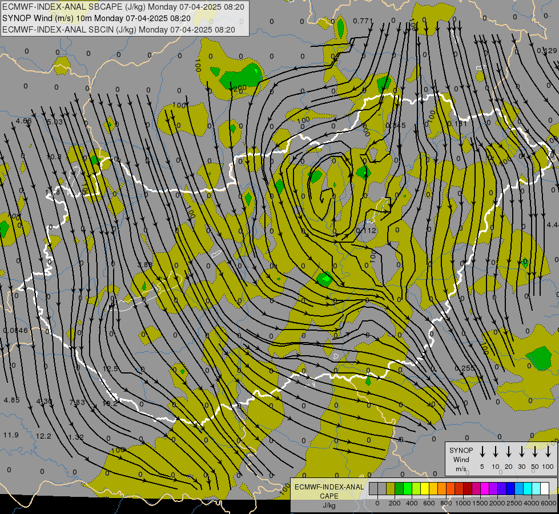Click the 800 tick on CAPE scale

coord(446,503)
